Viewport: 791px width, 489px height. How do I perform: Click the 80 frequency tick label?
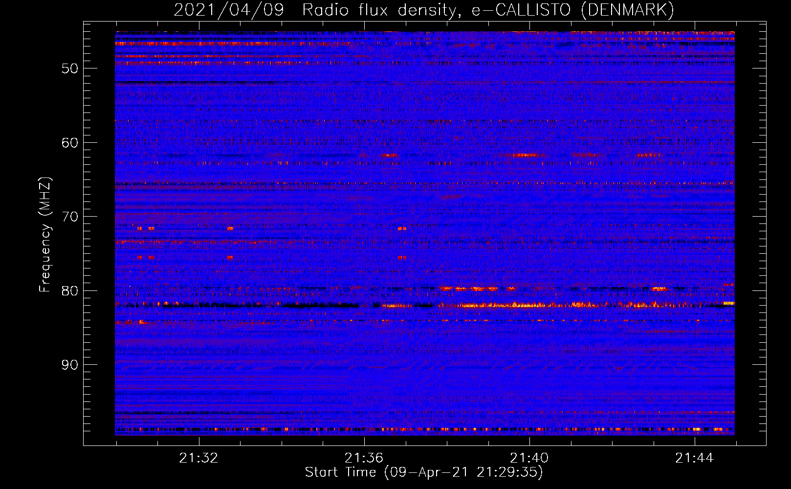(x=70, y=291)
